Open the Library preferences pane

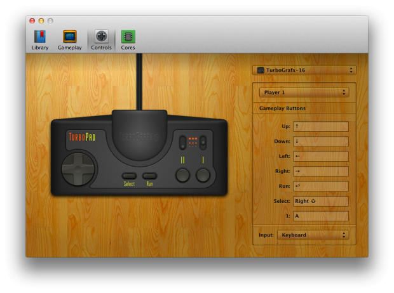coord(40,40)
